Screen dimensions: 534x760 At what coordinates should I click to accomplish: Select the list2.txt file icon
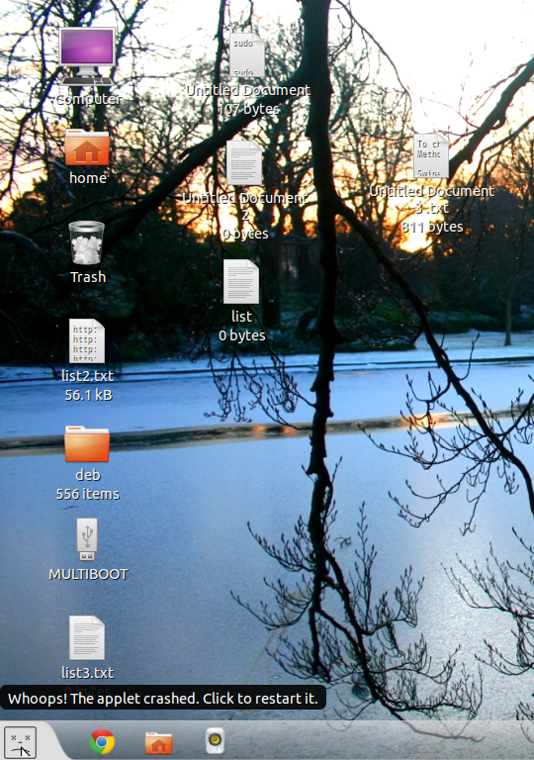[x=87, y=340]
